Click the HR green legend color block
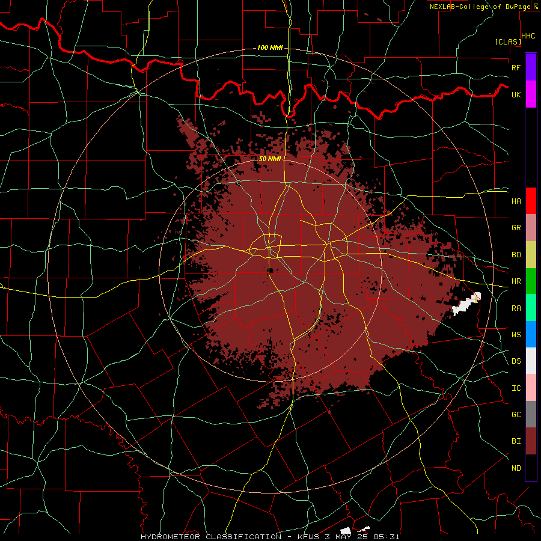The width and height of the screenshot is (541, 541). [531, 281]
